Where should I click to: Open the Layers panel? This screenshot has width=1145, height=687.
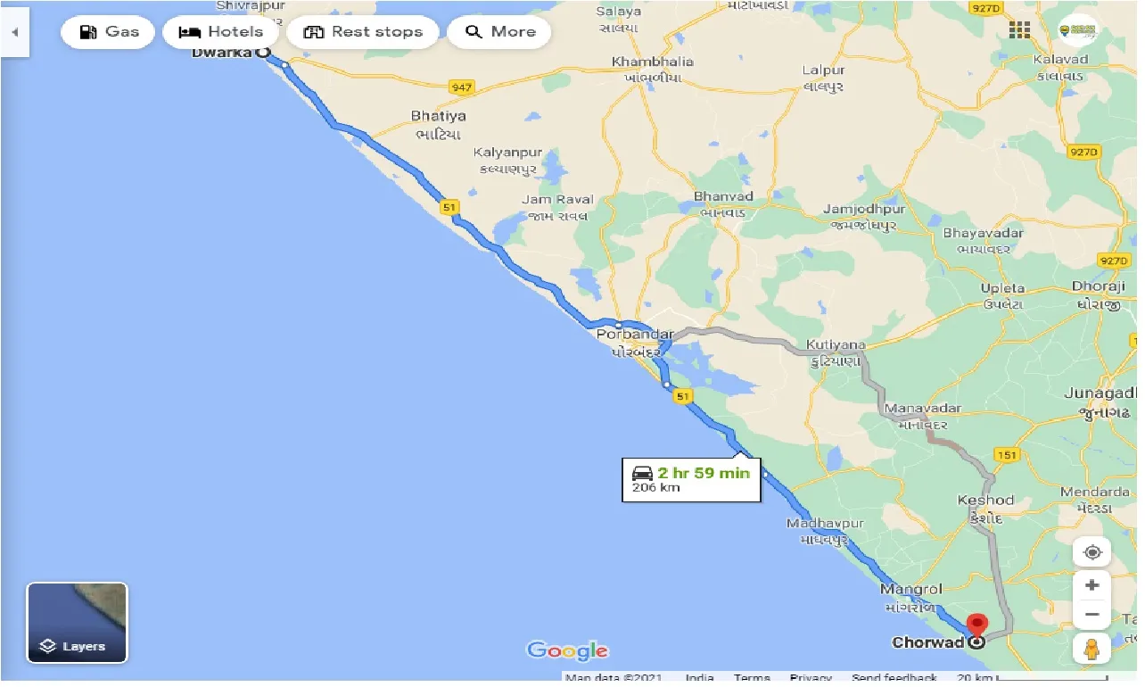click(x=77, y=622)
